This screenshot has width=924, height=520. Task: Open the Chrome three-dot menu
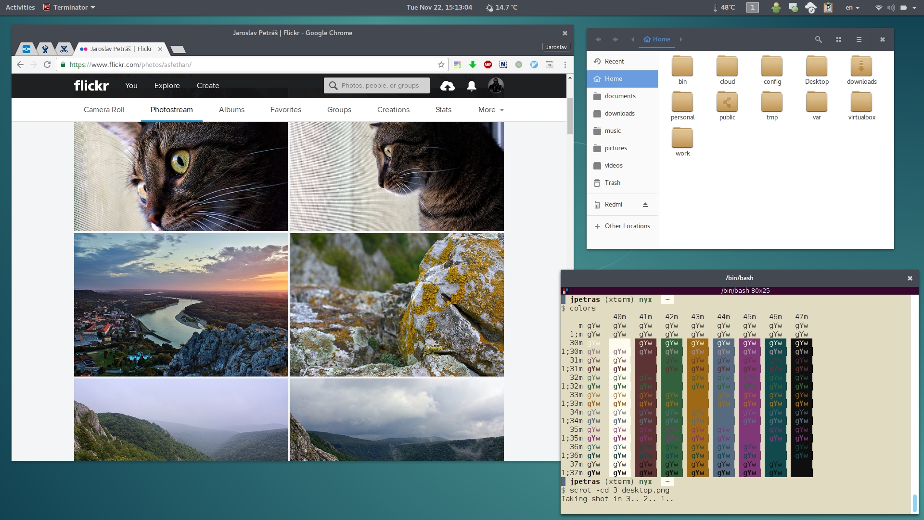point(565,65)
